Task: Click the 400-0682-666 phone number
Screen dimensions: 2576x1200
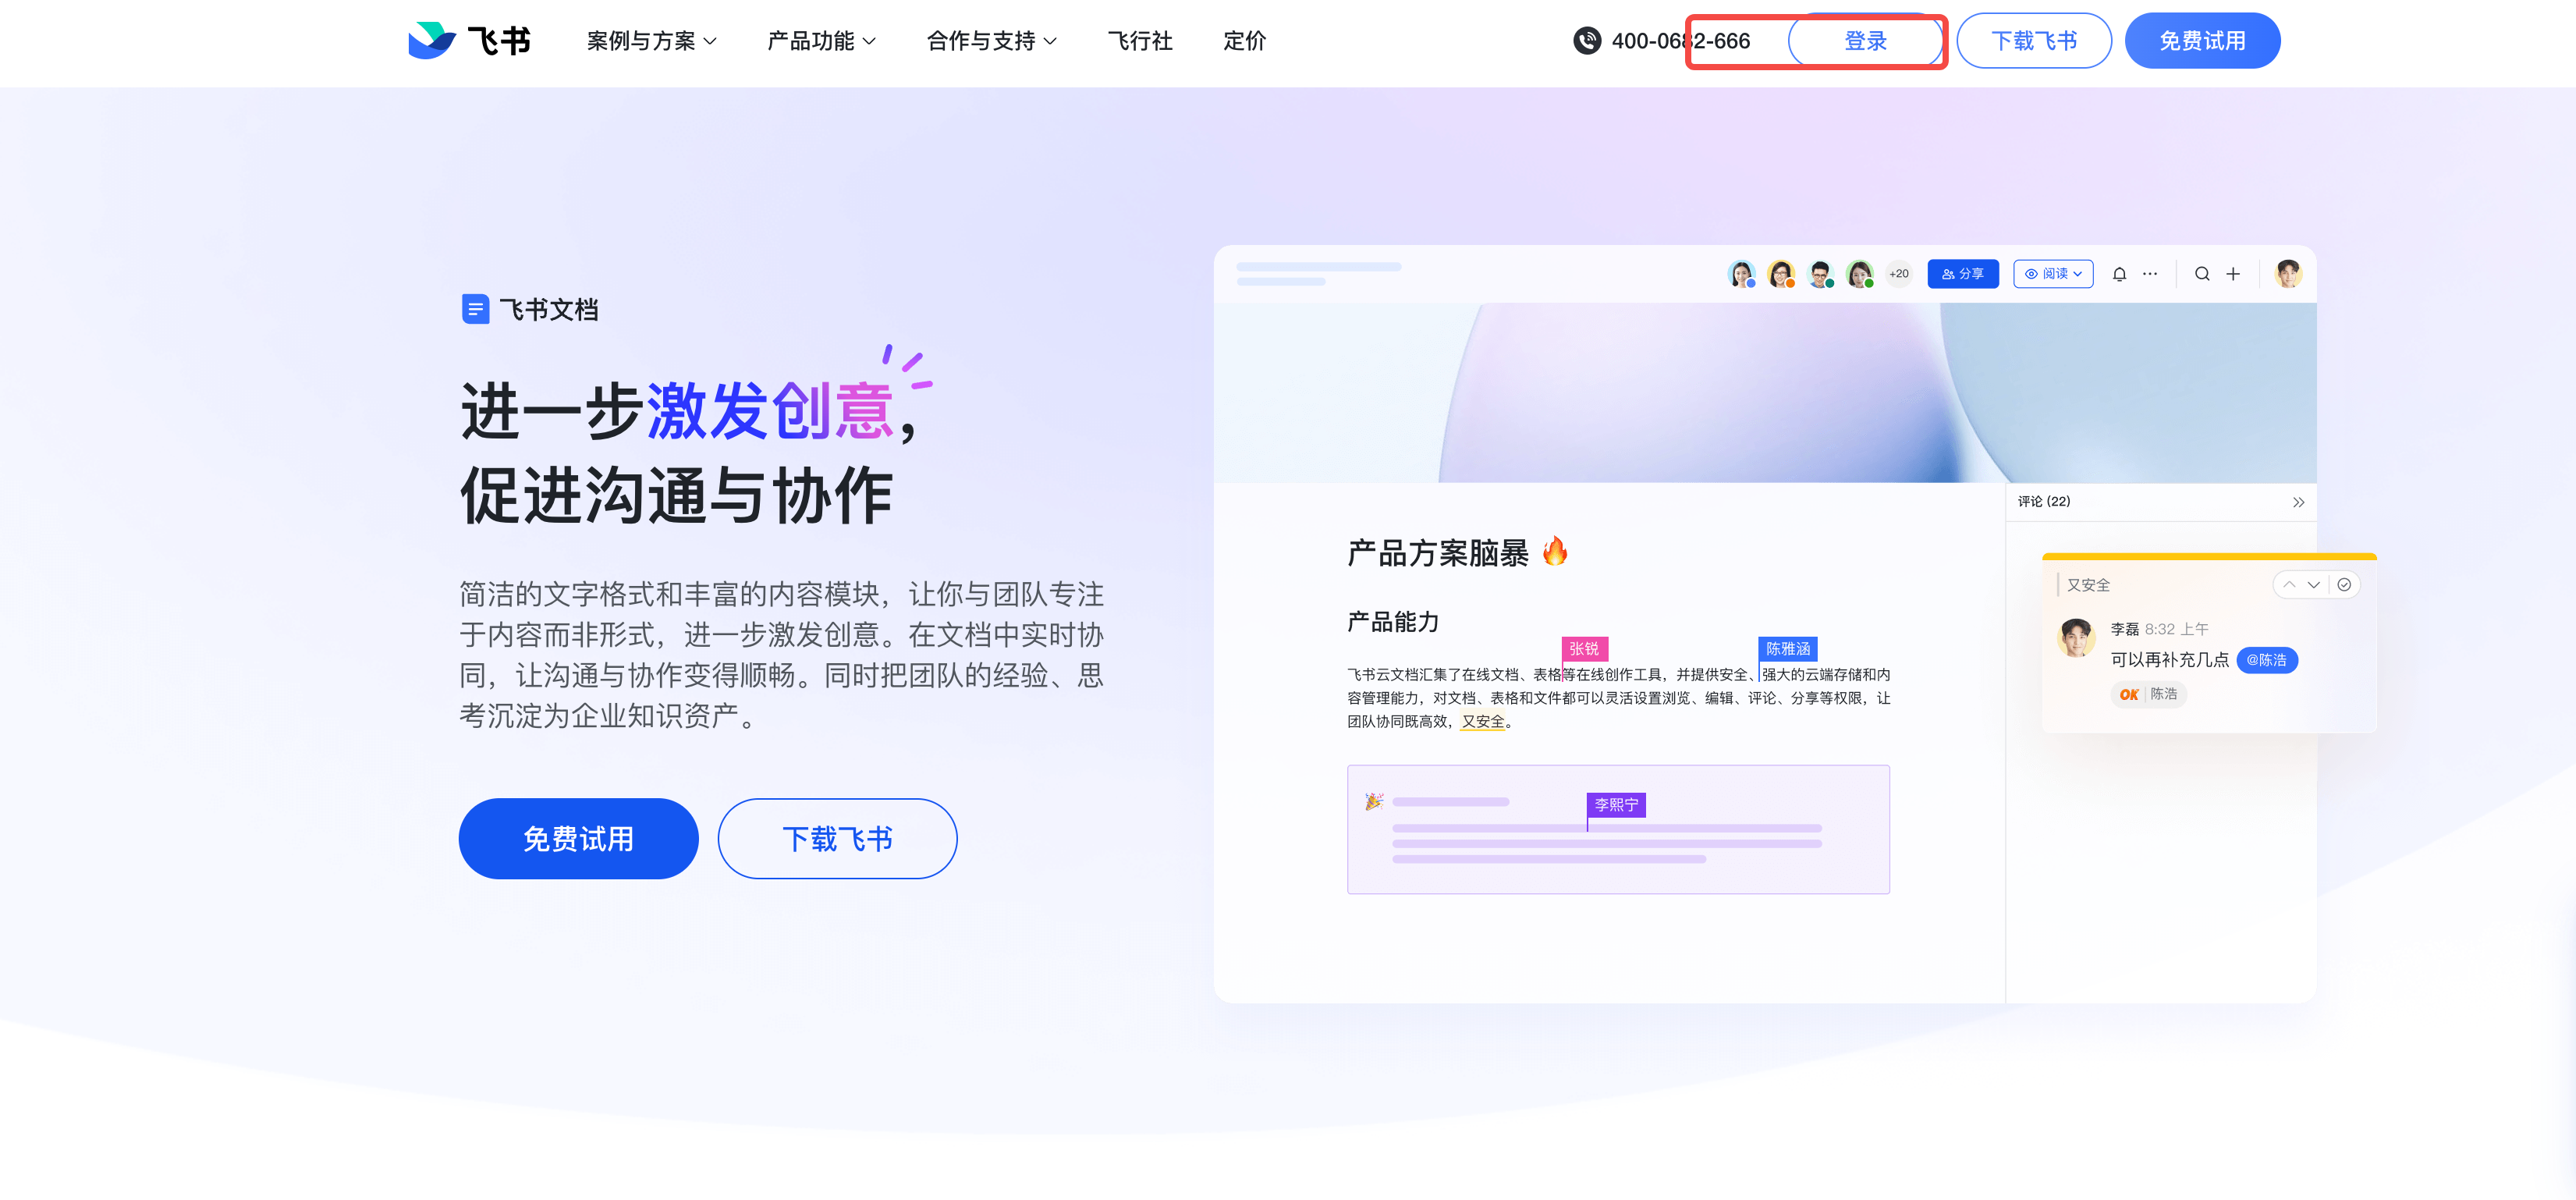Action: tap(1680, 41)
